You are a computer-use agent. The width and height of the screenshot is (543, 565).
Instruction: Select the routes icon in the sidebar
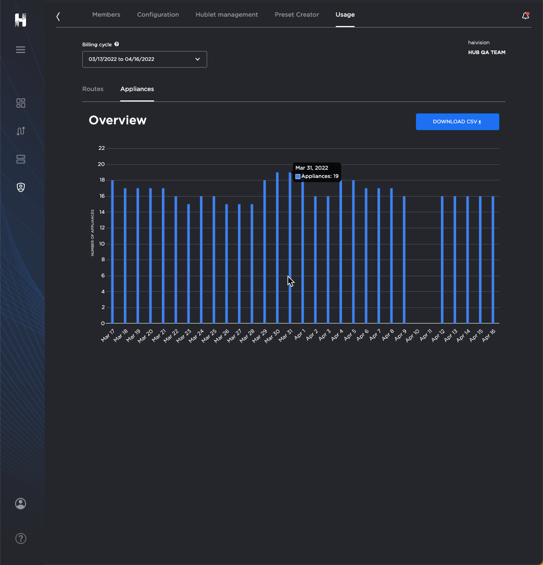pyautogui.click(x=20, y=131)
